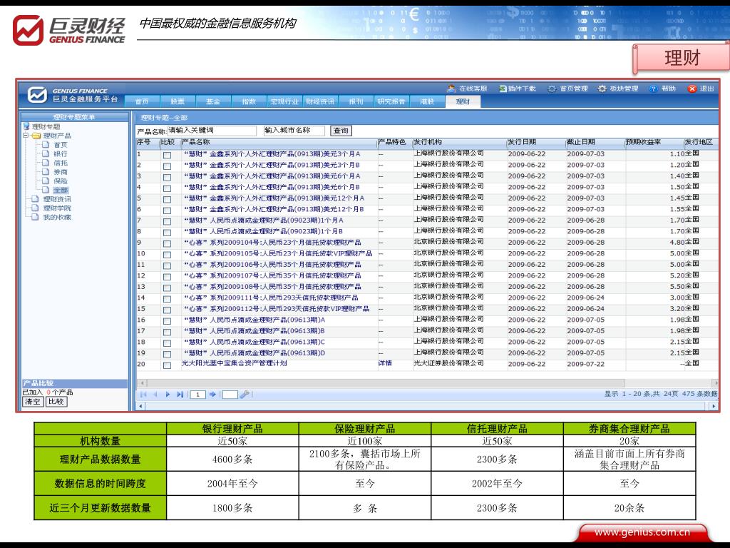This screenshot has height=548, width=730.
Task: Sort by 产品名称 column header
Action: click(x=279, y=142)
